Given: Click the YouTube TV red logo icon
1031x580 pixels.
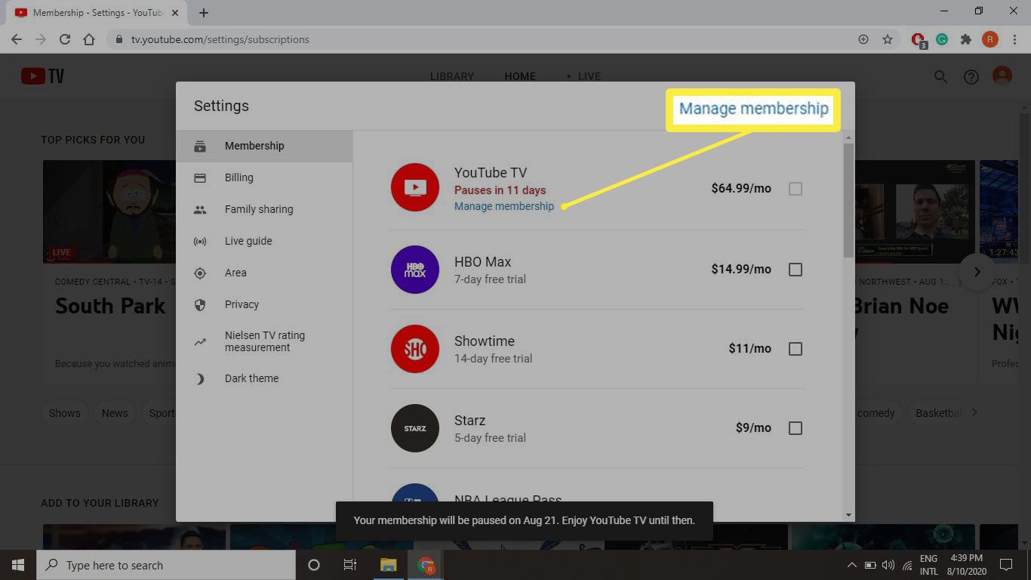Looking at the screenshot, I should pyautogui.click(x=415, y=187).
